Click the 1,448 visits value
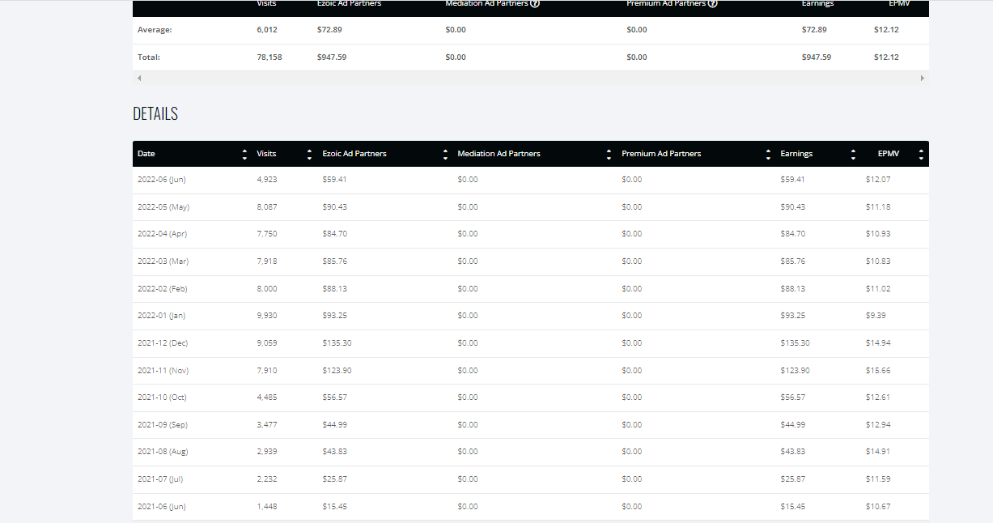 pos(266,507)
